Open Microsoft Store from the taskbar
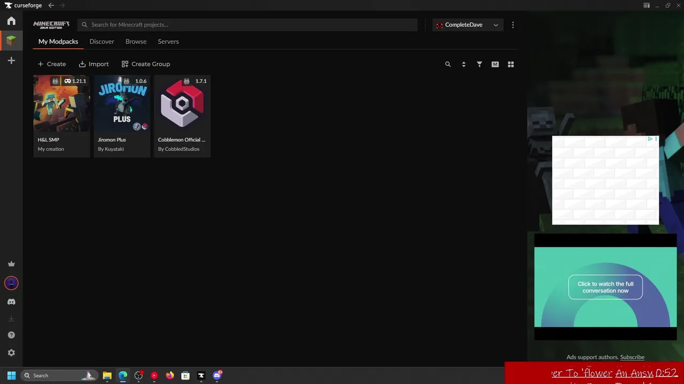This screenshot has width=684, height=384. point(185,375)
